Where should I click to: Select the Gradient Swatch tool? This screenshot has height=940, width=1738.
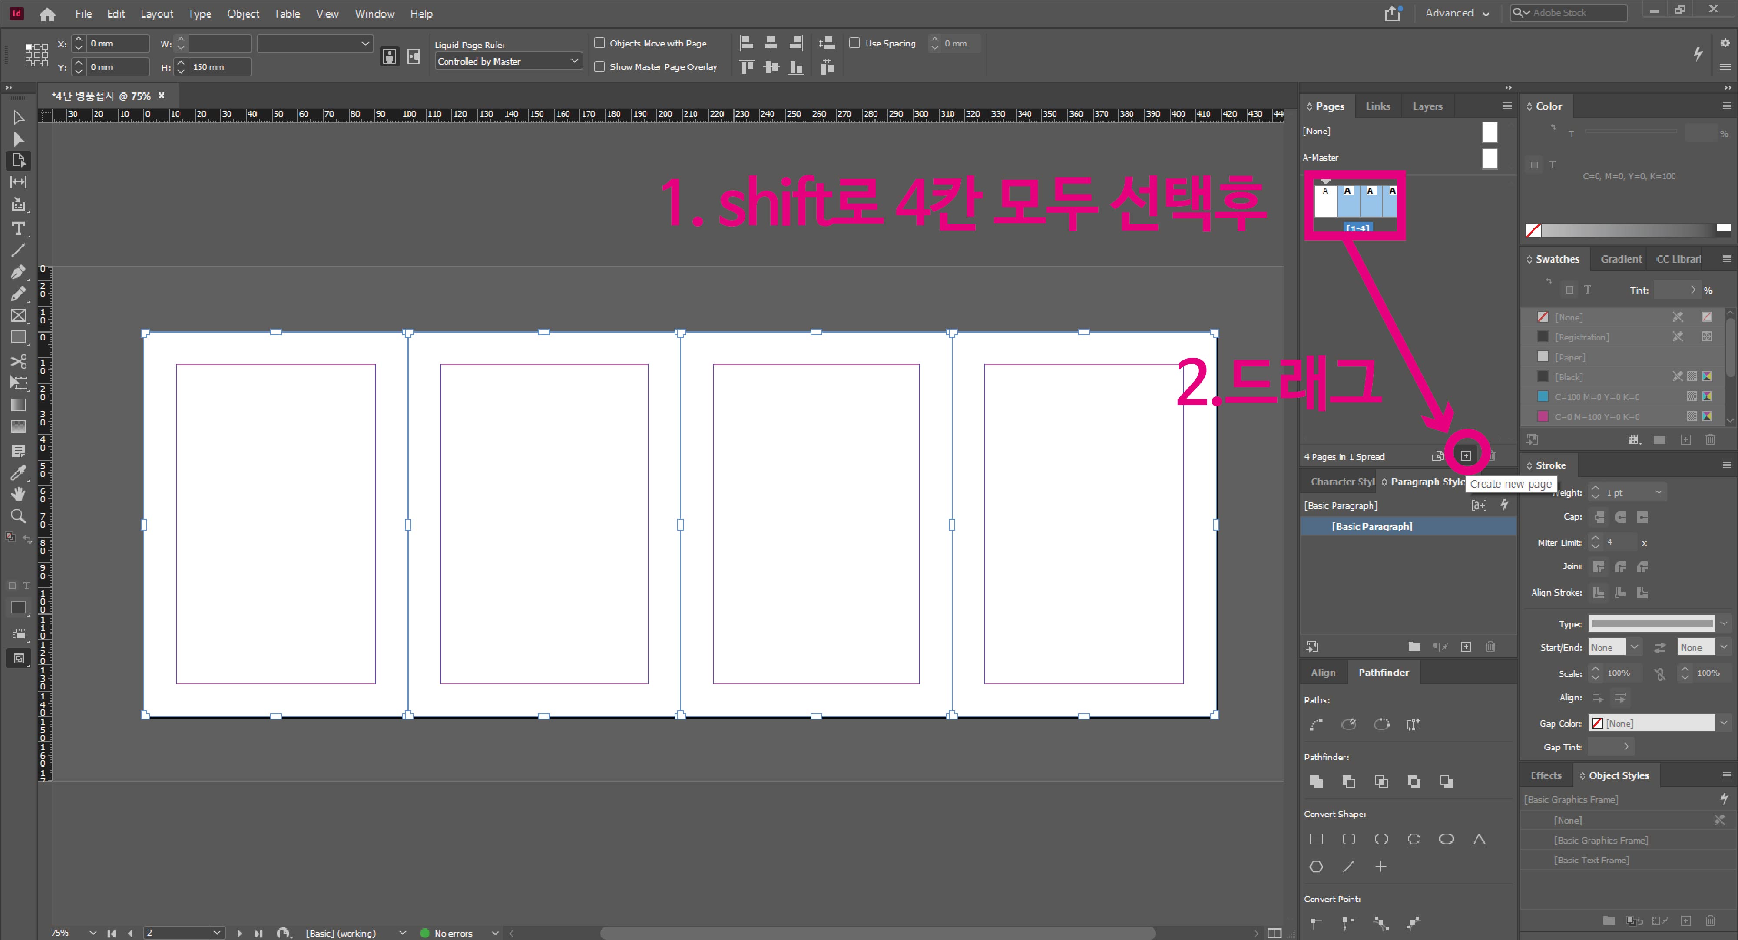click(x=18, y=405)
